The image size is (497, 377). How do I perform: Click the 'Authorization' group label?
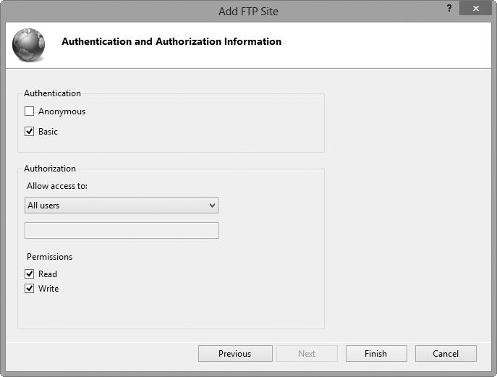click(50, 169)
